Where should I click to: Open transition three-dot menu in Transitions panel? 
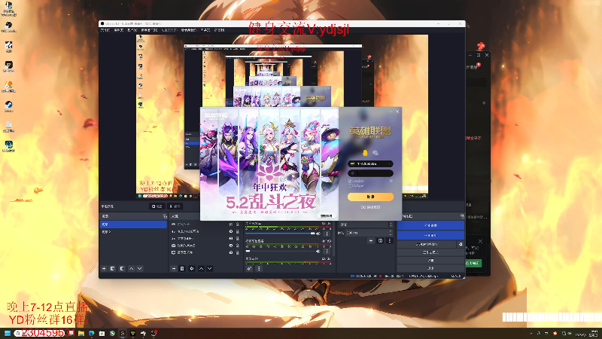[390, 240]
